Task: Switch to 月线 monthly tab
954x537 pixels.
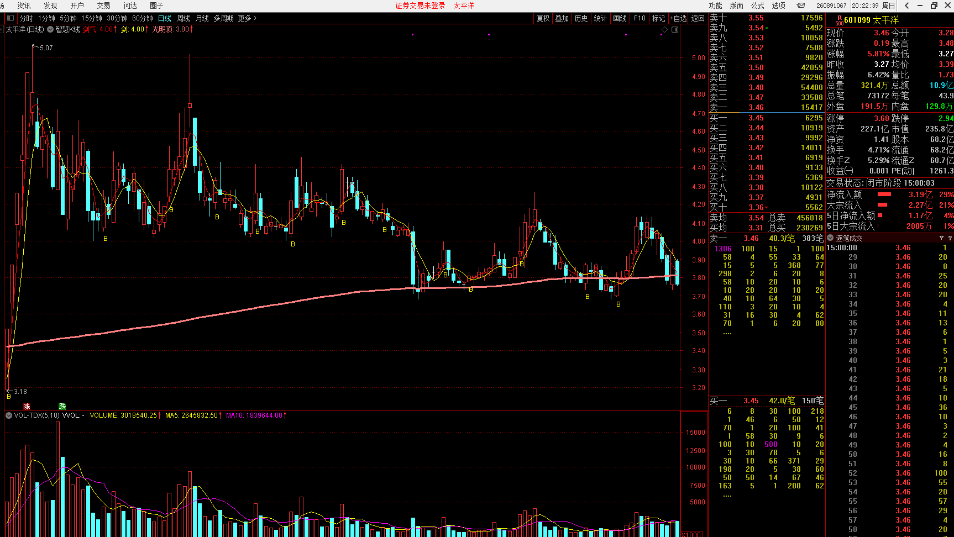Action: pyautogui.click(x=202, y=18)
